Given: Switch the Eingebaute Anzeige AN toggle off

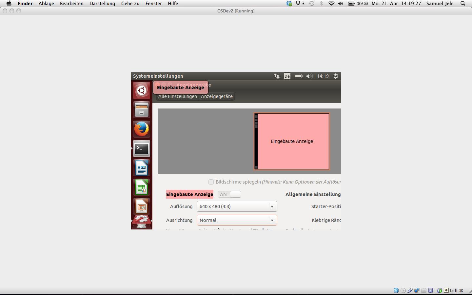Looking at the screenshot, I should coord(229,194).
